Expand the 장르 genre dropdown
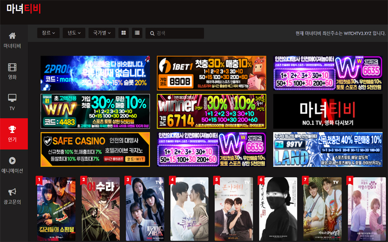This screenshot has width=388, height=242. click(48, 33)
